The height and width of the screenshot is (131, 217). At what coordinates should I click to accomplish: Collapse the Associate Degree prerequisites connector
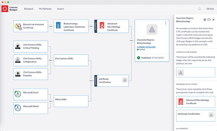131,41
